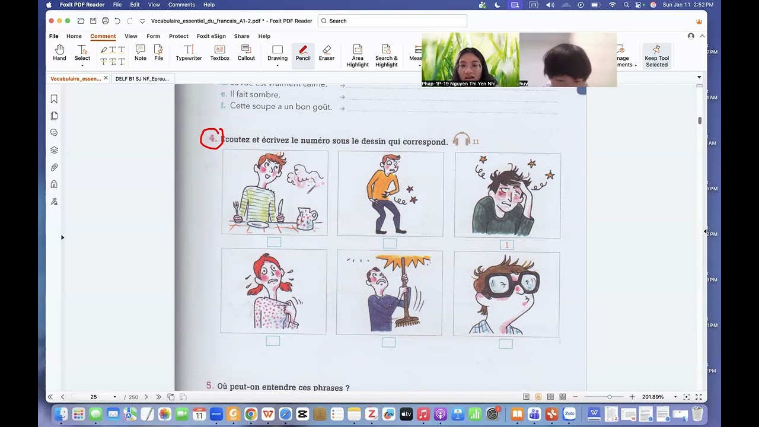Open the Digital Signatures panel
The width and height of the screenshot is (759, 427).
click(x=54, y=202)
